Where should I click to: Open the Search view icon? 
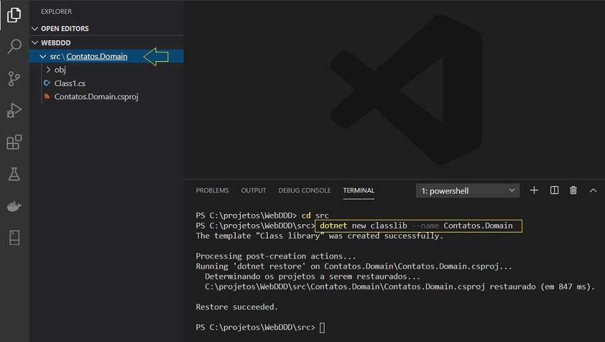point(14,46)
